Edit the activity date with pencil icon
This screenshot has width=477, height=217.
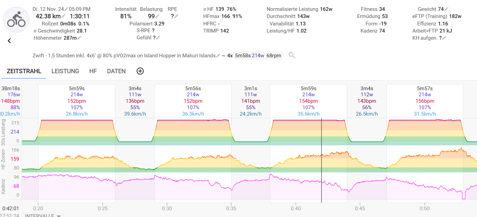click(x=66, y=9)
